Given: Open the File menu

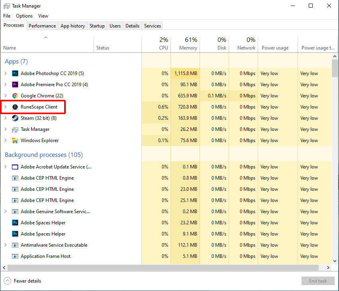Looking at the screenshot, I should [7, 16].
